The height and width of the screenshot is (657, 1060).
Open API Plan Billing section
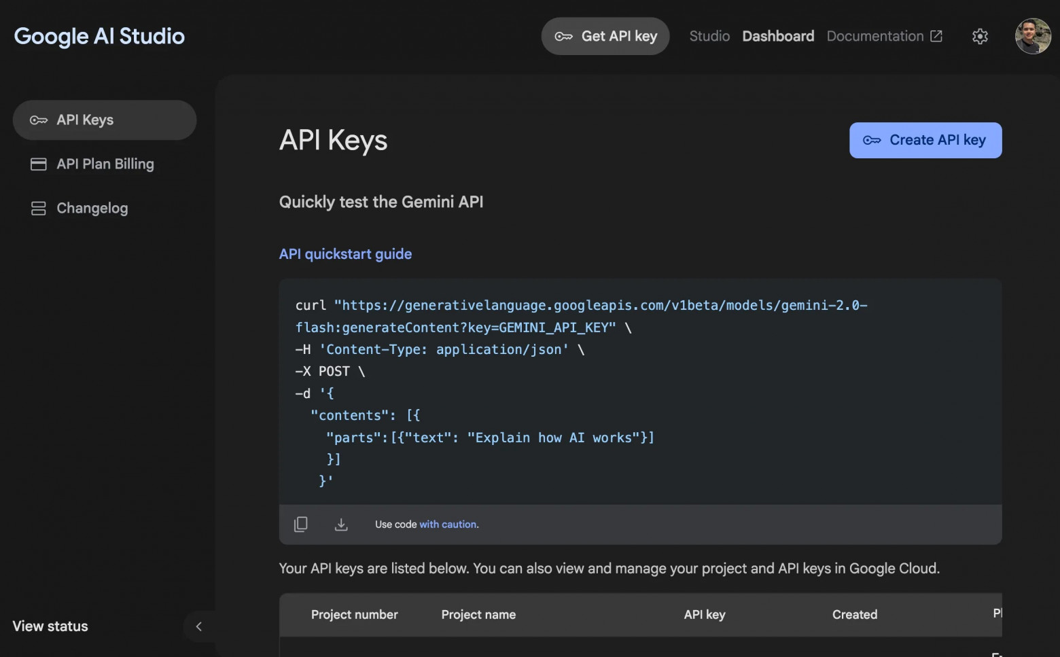coord(105,164)
